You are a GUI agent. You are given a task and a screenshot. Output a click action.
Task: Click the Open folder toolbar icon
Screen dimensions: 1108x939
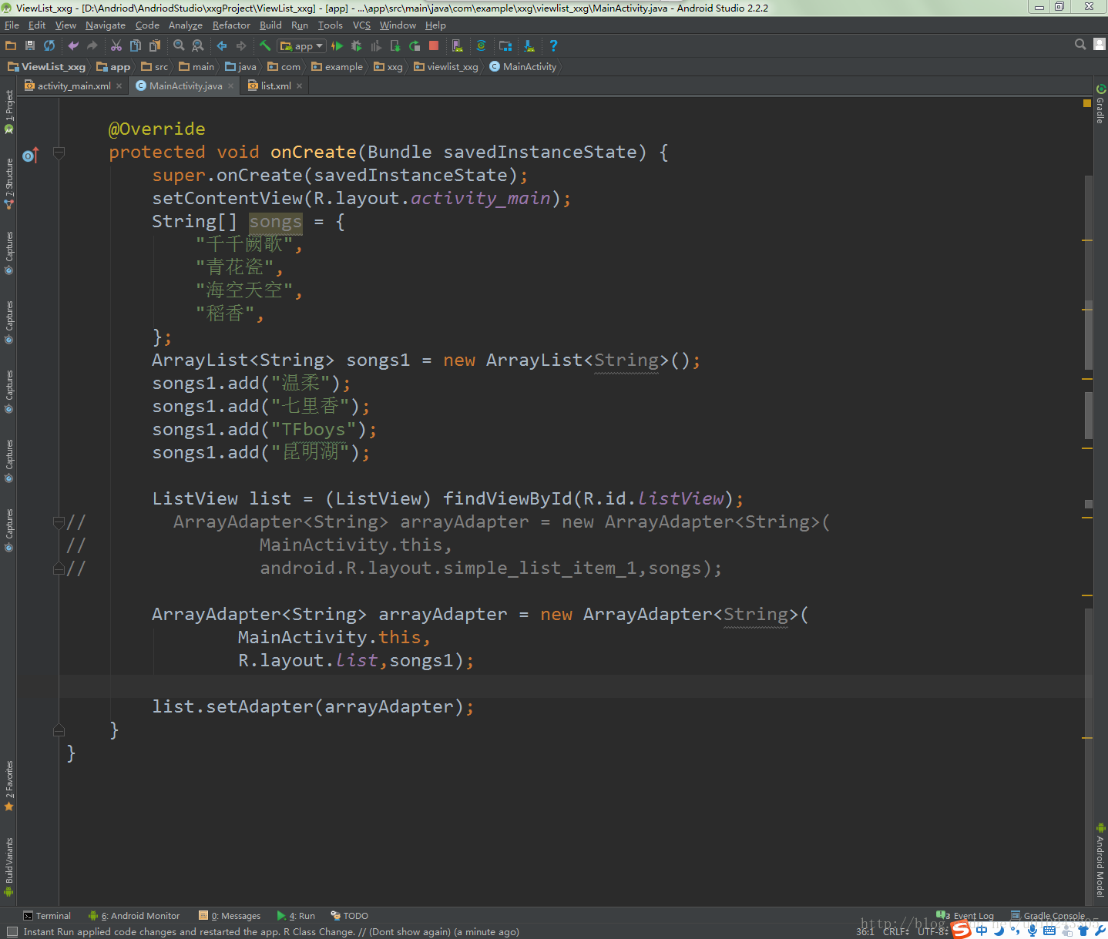(x=11, y=45)
